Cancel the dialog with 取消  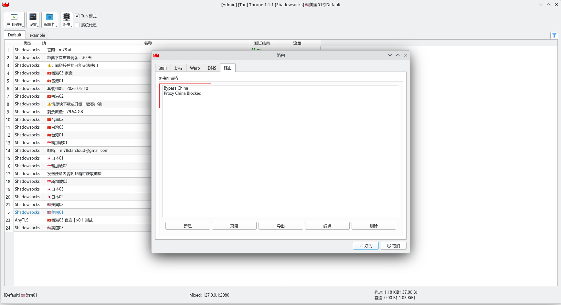coord(394,246)
